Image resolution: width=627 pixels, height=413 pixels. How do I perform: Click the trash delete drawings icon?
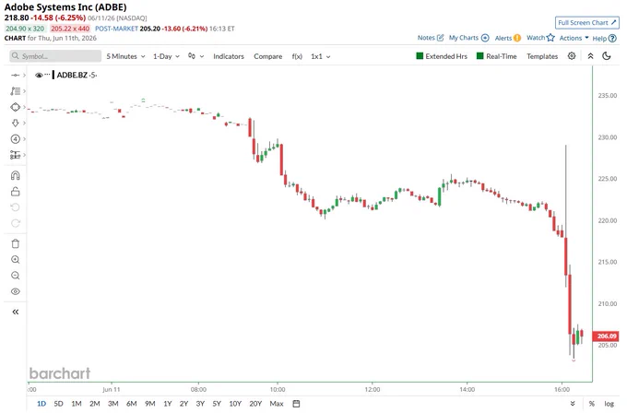(x=15, y=243)
